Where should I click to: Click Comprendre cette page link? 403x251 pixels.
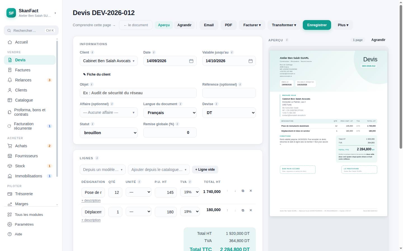pos(94,25)
